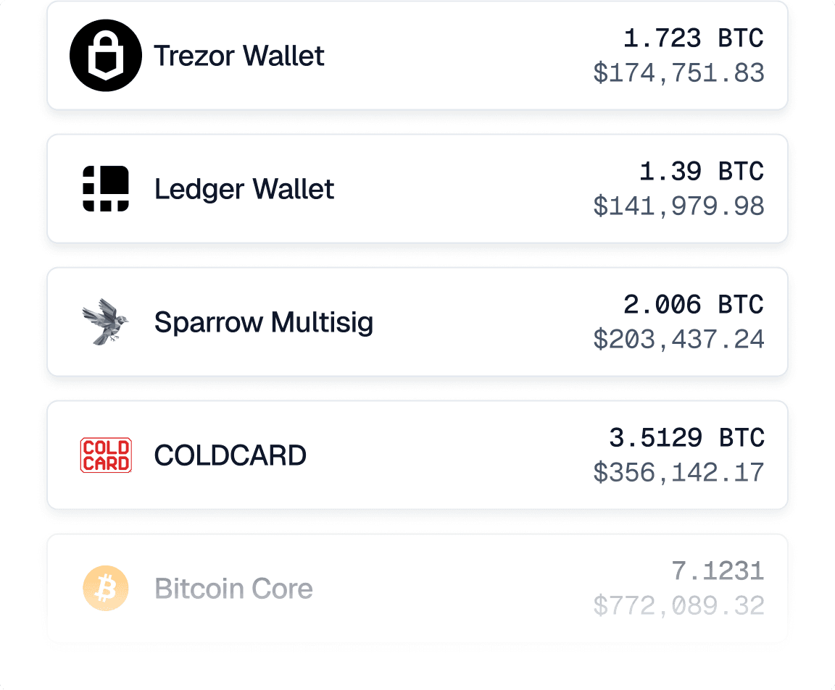Select the black circular Trezor icon

click(105, 55)
